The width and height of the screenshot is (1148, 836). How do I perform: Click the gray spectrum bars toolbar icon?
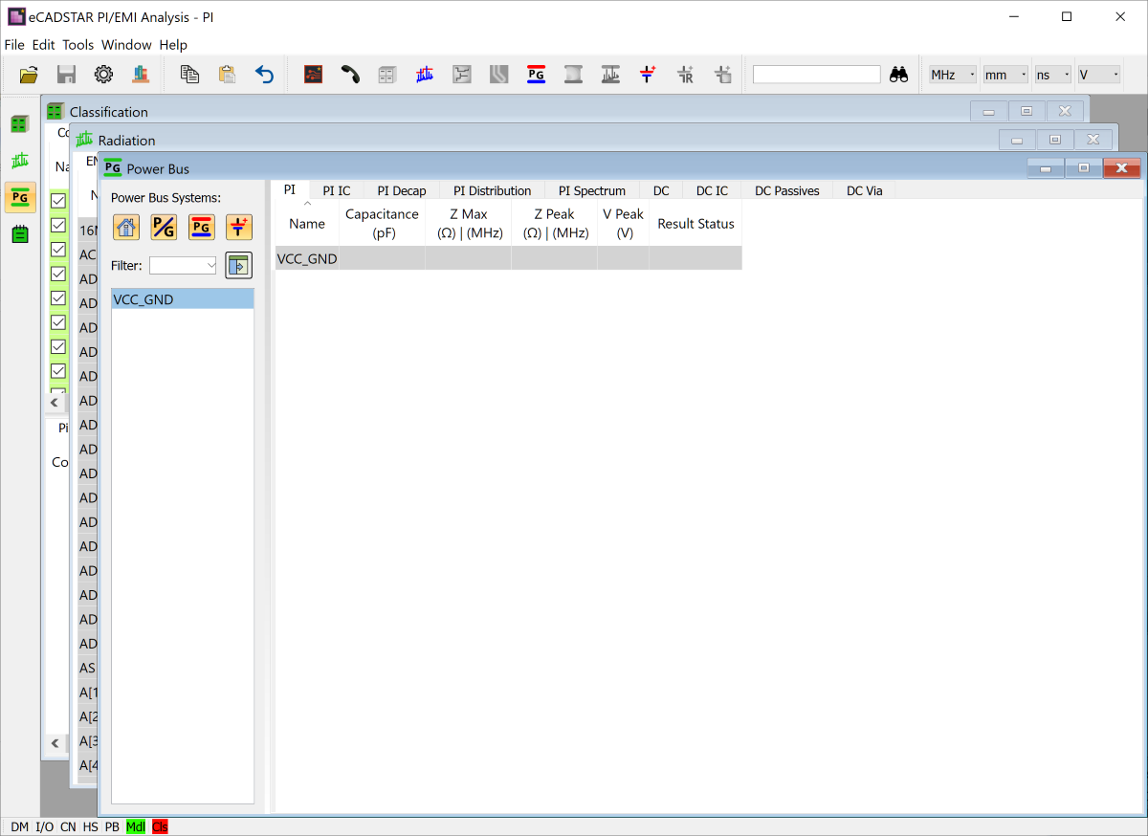[610, 75]
